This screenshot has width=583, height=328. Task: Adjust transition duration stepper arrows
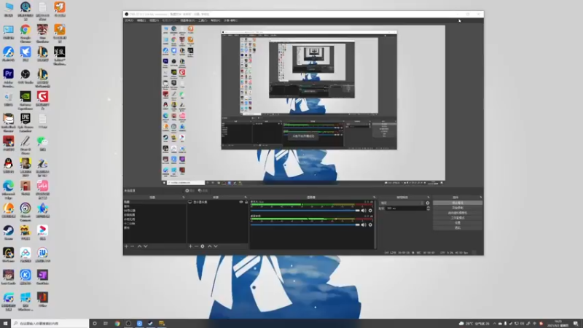[428, 208]
